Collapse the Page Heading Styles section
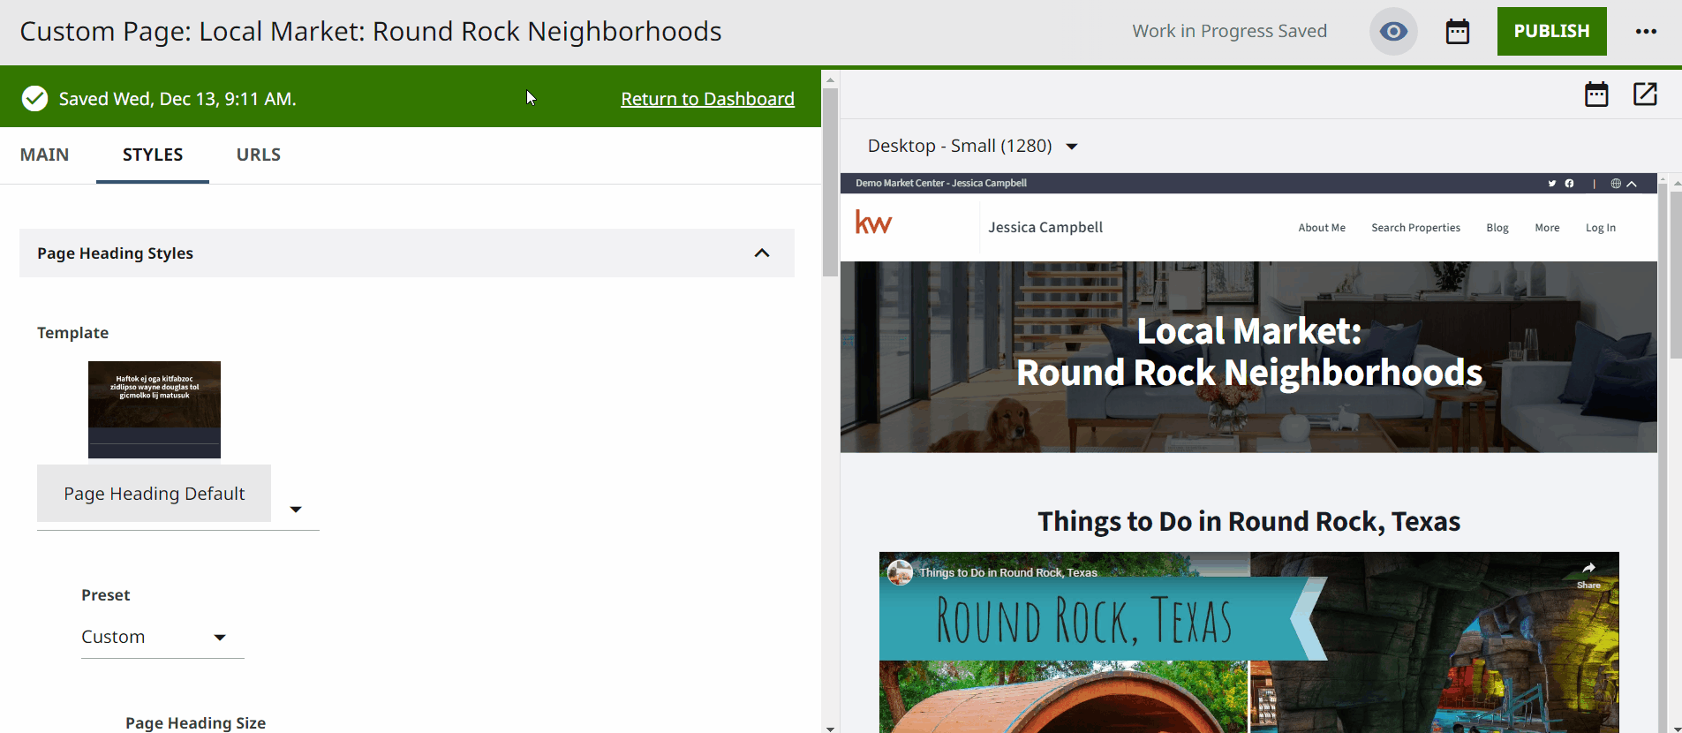This screenshot has height=733, width=1682. coord(761,253)
